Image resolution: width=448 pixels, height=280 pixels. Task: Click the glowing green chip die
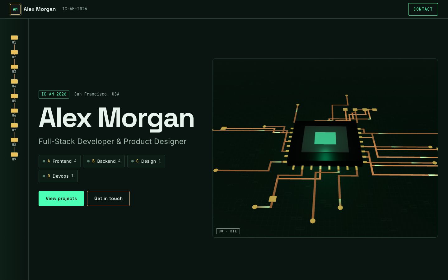point(325,138)
